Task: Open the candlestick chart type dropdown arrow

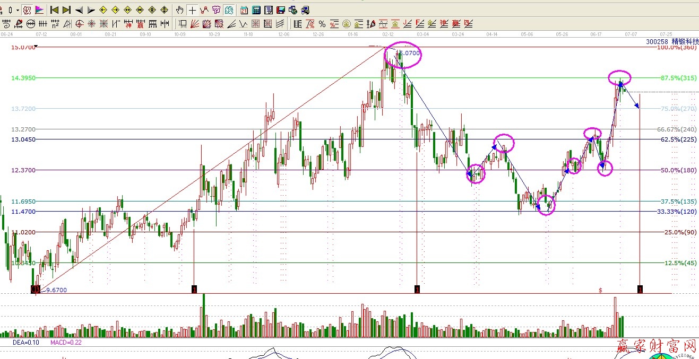Action: [18, 10]
